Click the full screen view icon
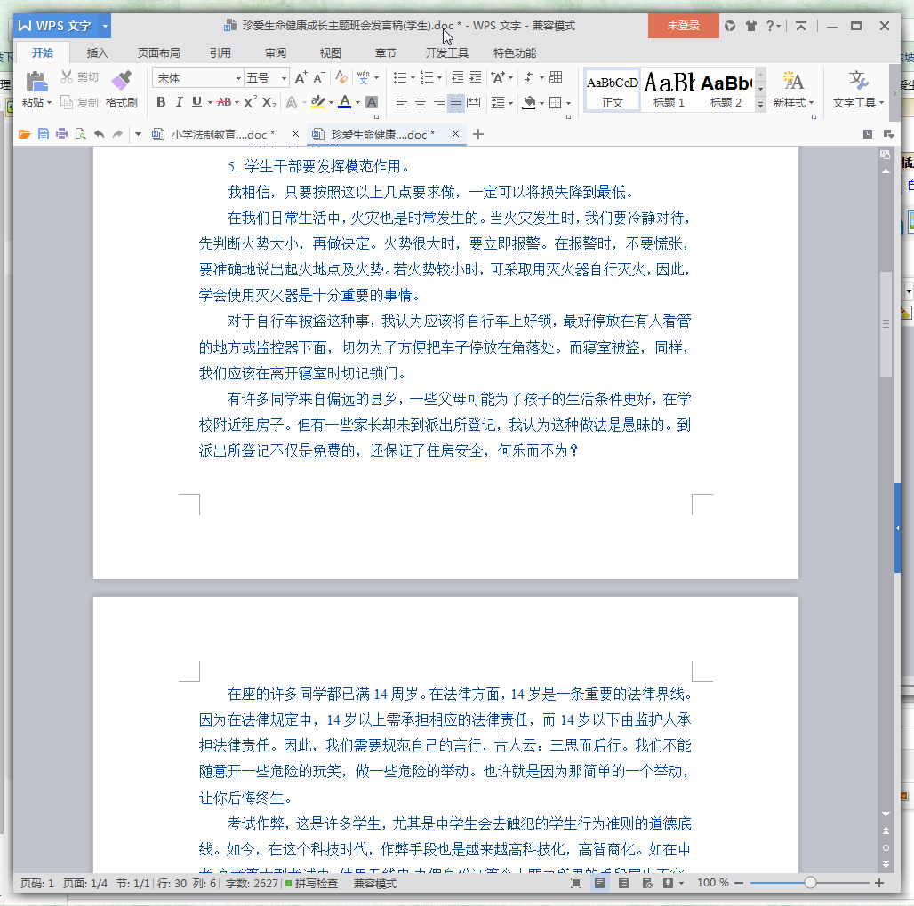 pos(575,883)
